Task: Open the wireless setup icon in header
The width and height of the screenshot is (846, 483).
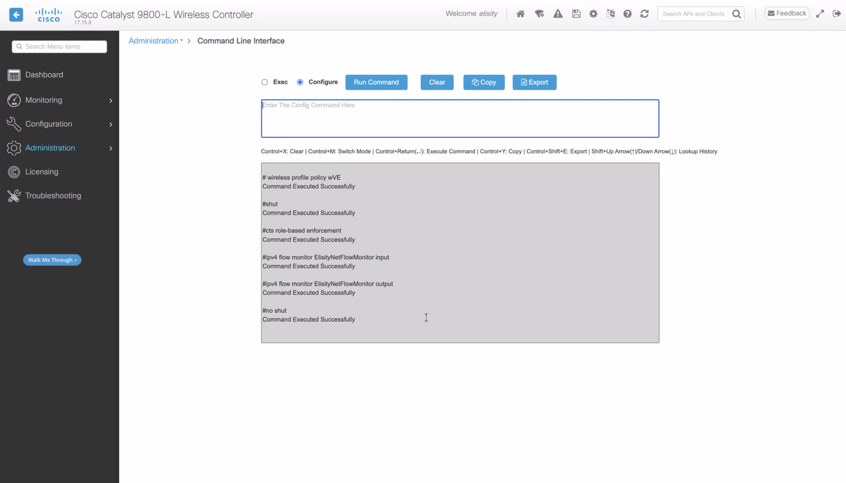Action: click(x=539, y=14)
